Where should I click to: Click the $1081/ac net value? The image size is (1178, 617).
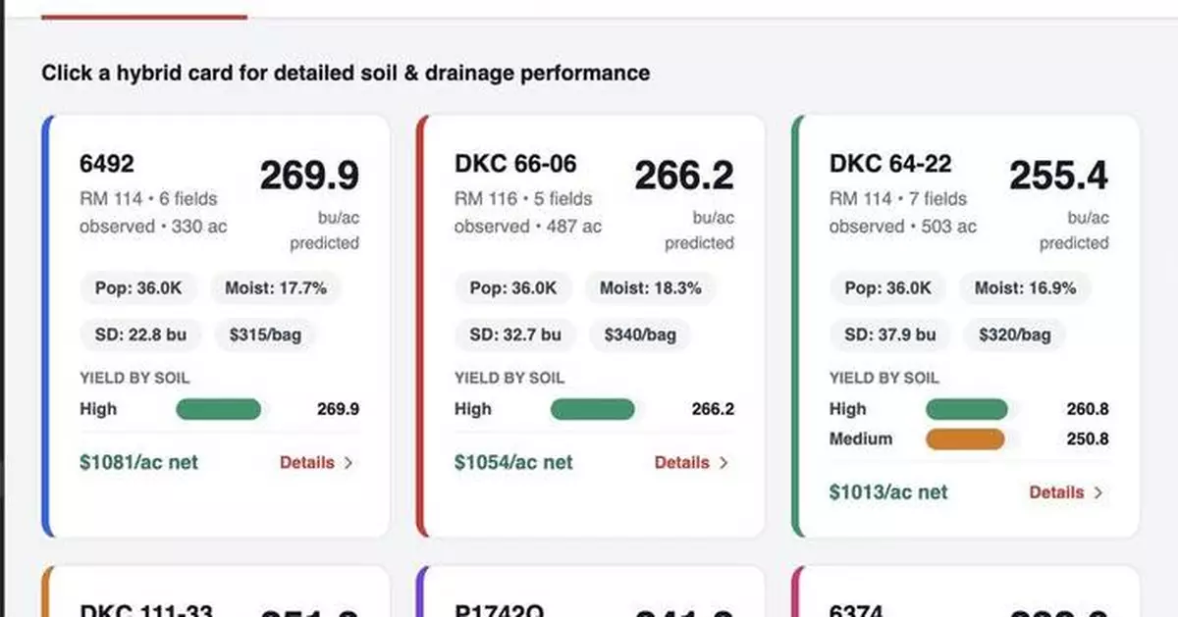pyautogui.click(x=138, y=462)
